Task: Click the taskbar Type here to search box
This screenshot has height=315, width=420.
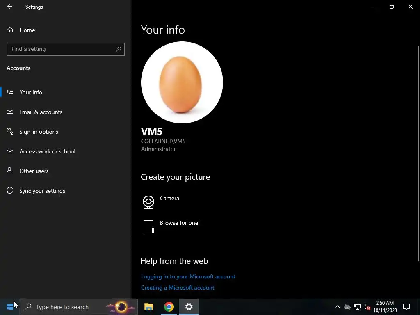Action: pos(79,307)
